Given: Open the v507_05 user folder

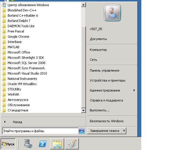Looking at the screenshot, I should (x=96, y=29).
